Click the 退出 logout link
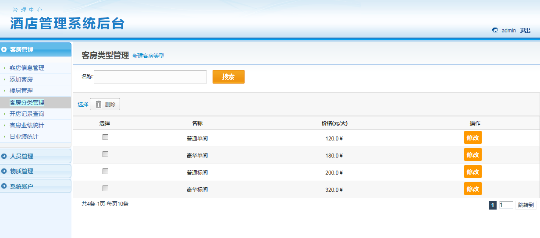The width and height of the screenshot is (540, 238). click(x=525, y=31)
